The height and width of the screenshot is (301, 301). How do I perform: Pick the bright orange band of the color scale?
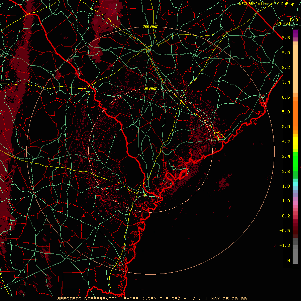pos(295,115)
